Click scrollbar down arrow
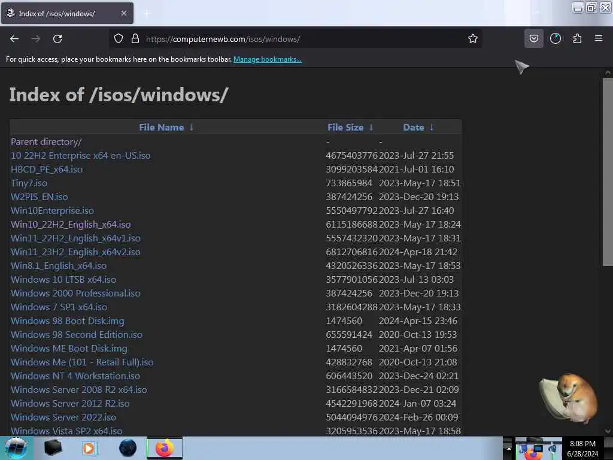 click(x=608, y=431)
